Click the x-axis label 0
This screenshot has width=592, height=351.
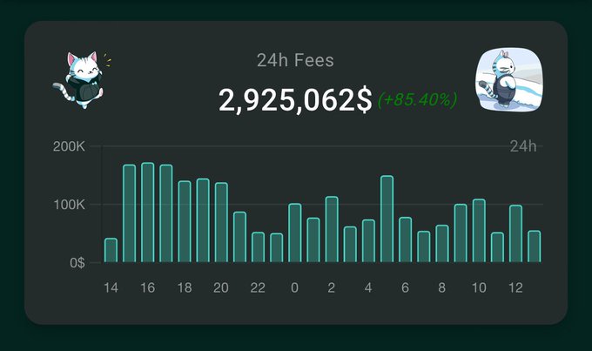[295, 288]
